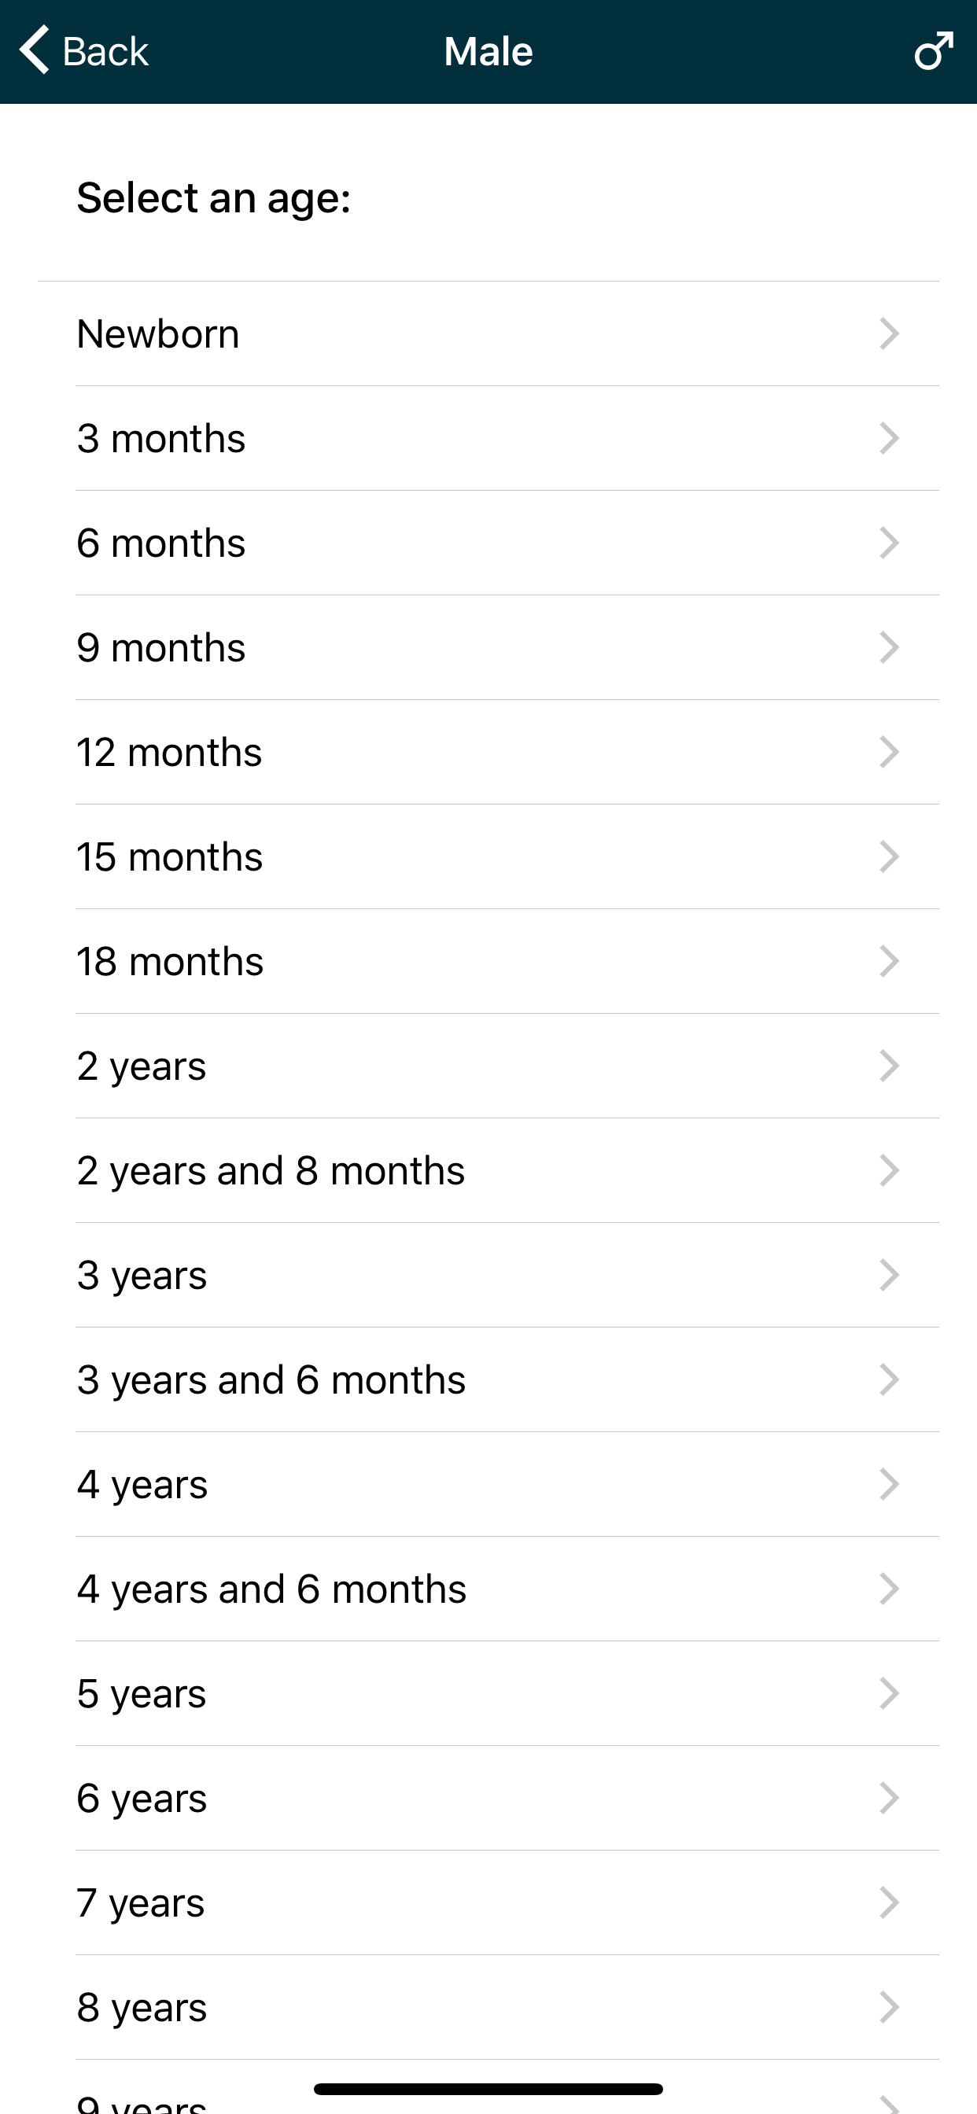977x2114 pixels.
Task: Tap the 4 years row arrow
Action: [x=889, y=1484]
